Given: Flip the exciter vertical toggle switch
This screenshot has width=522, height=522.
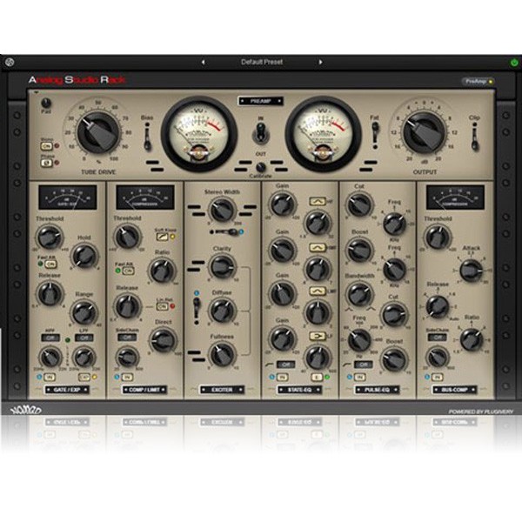Looking at the screenshot, I should (x=197, y=309).
